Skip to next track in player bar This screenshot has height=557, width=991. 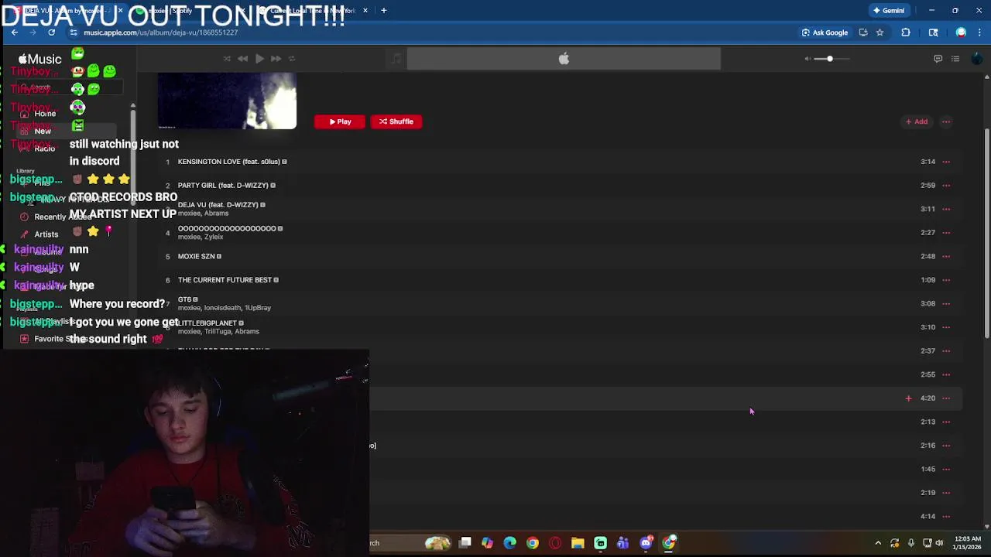pos(276,59)
